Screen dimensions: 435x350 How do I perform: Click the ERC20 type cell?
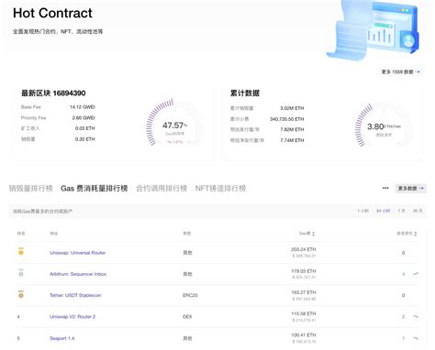tap(190, 295)
